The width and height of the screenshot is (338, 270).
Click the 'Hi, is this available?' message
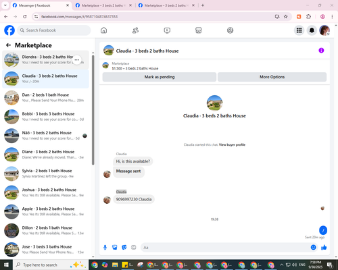(x=133, y=161)
